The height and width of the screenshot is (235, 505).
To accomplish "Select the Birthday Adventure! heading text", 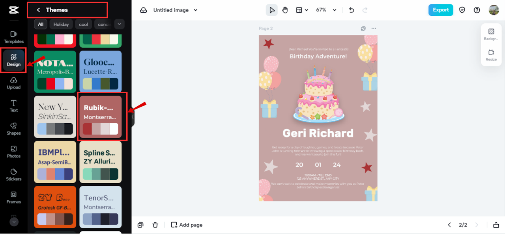I will coord(318,56).
